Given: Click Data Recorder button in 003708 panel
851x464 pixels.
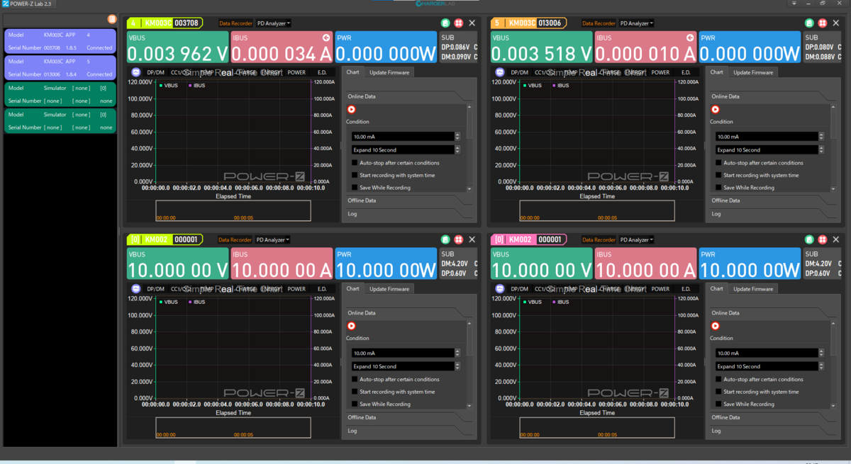Looking at the screenshot, I should click(235, 23).
